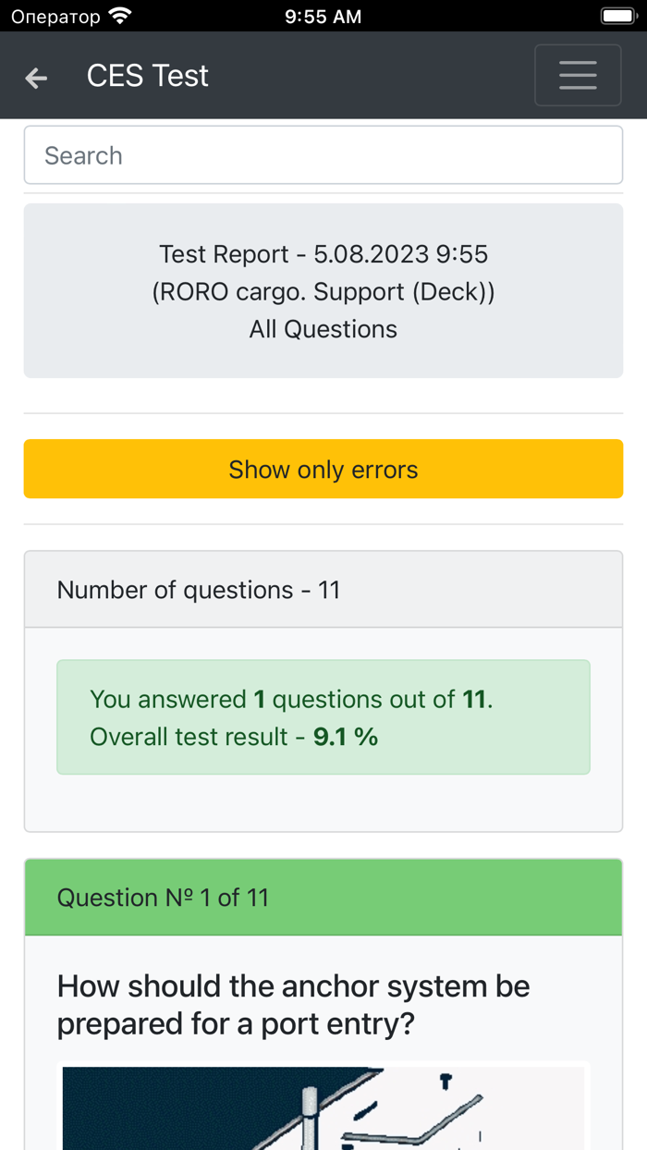Image resolution: width=647 pixels, height=1150 pixels.
Task: Tap the navigation menu lines icon
Action: point(578,75)
